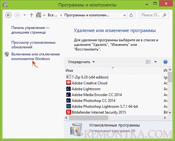Open Просмотр установленных обновлений link

(x=33, y=45)
